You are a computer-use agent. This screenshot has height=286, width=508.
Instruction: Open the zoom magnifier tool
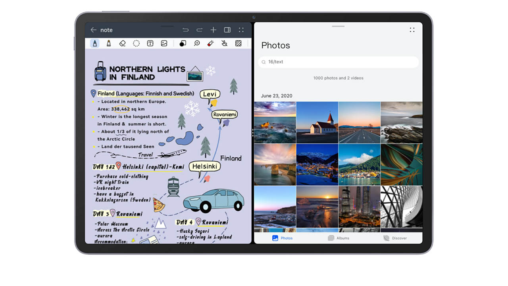pos(197,43)
